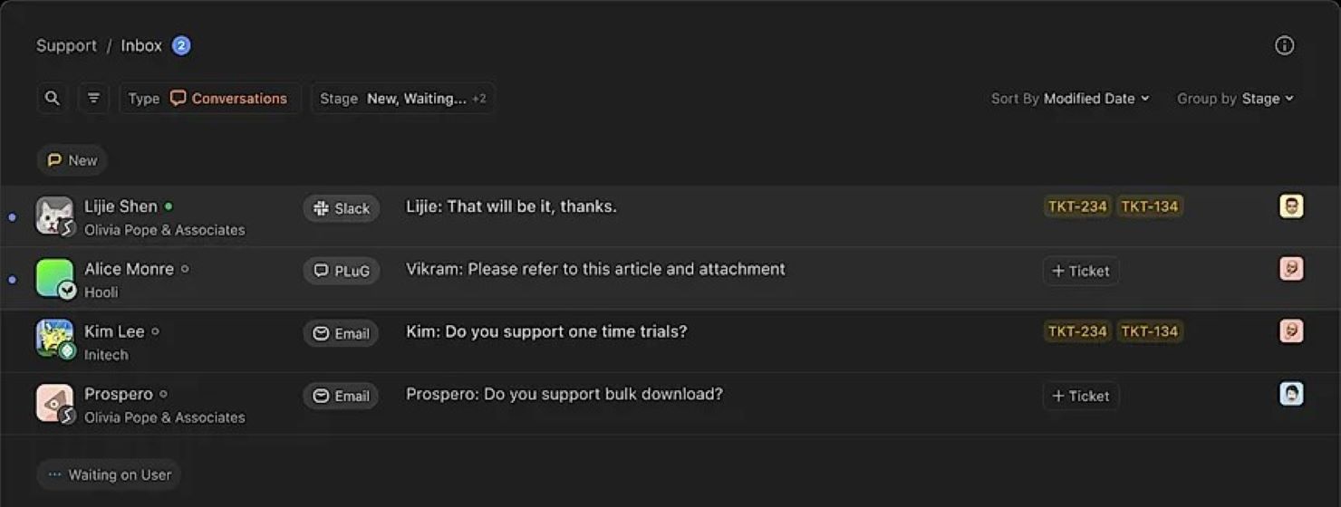Open the Stage filter dropdown

[x=402, y=99]
